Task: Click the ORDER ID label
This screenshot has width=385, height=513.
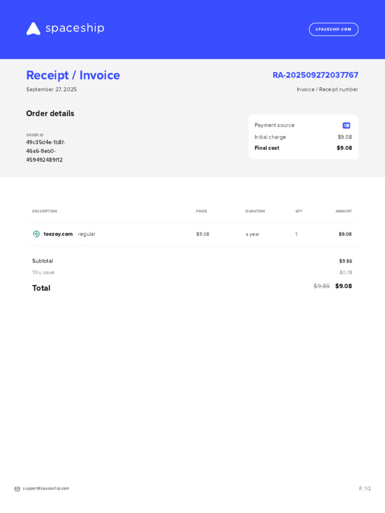Action: point(35,135)
